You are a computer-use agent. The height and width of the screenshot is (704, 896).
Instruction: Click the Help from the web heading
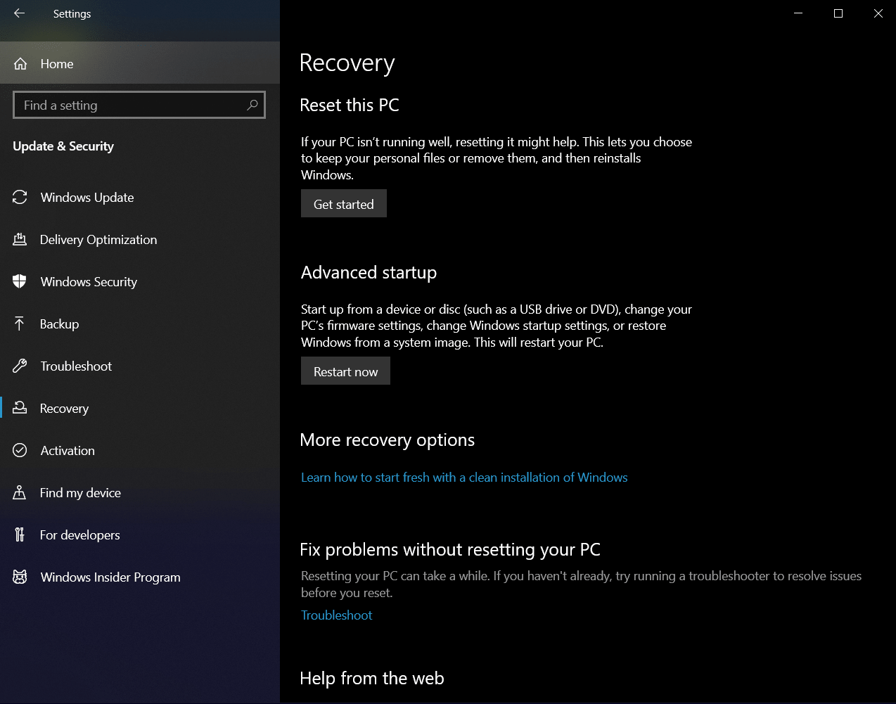pos(372,679)
